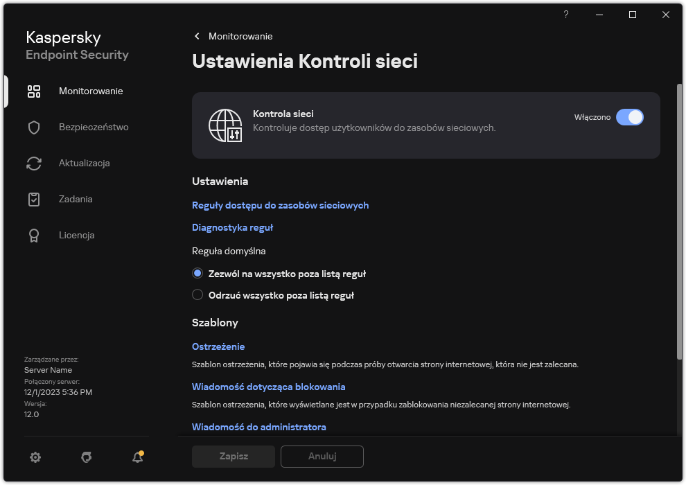Open Reguły dostępu do zasobów sieciowych
This screenshot has width=686, height=485.
pyautogui.click(x=281, y=205)
